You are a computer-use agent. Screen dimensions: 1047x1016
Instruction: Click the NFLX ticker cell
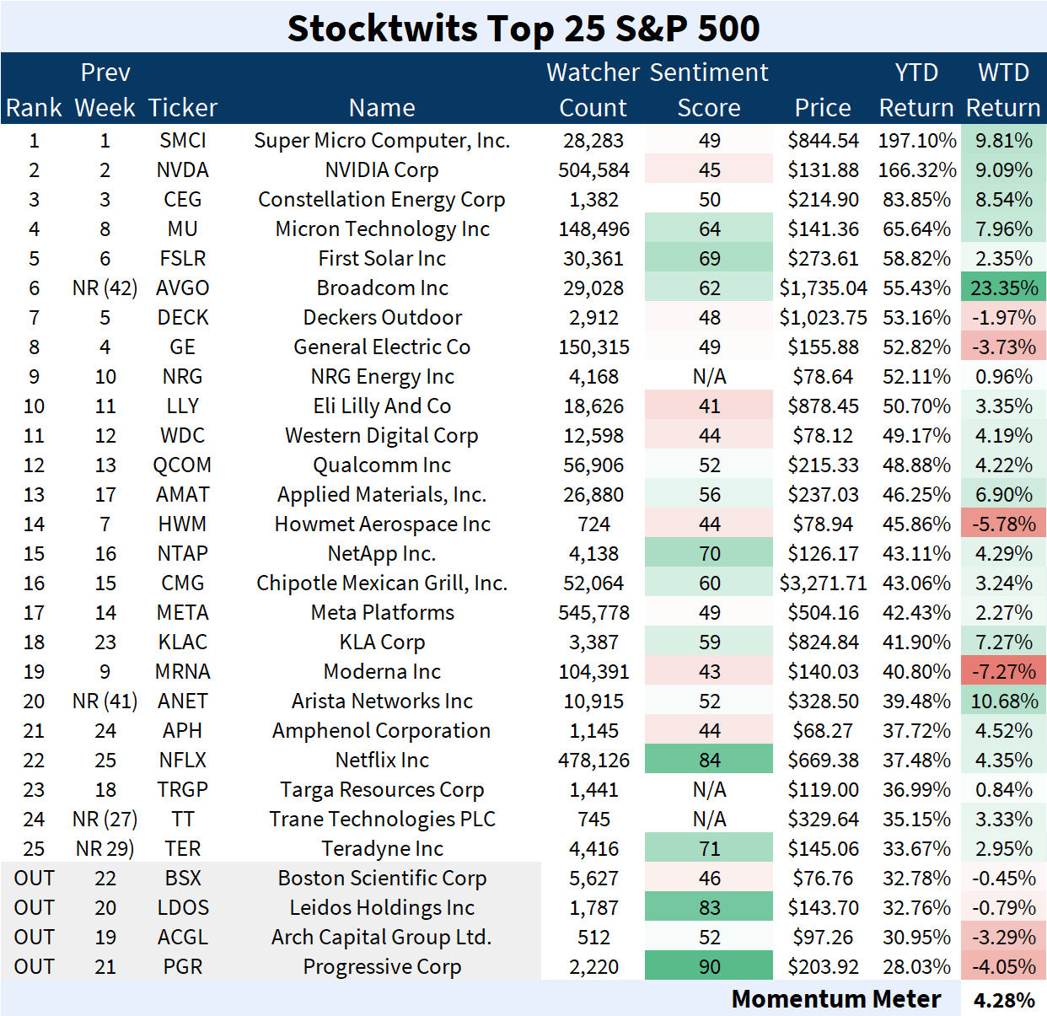point(183,760)
